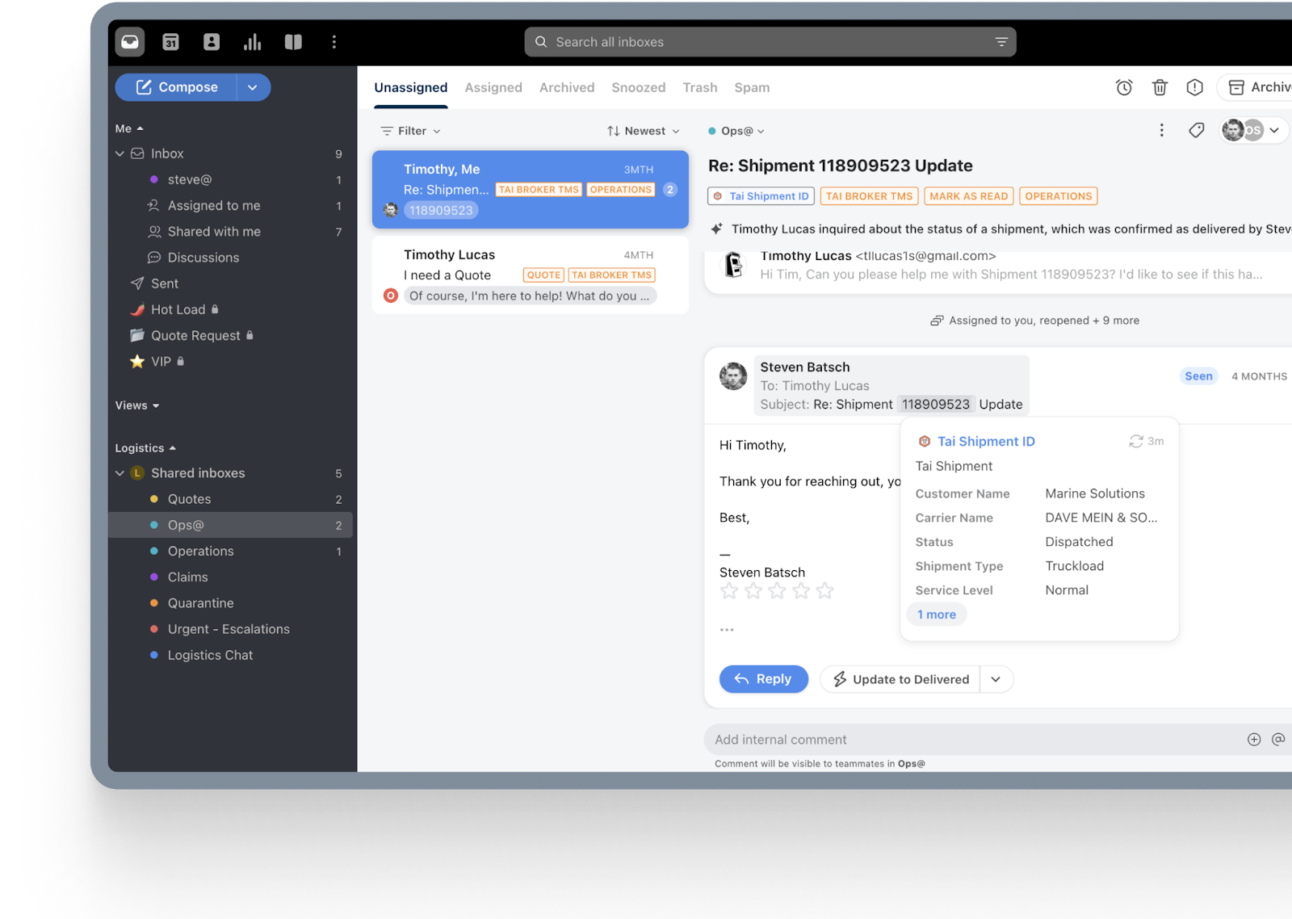The width and height of the screenshot is (1292, 919).
Task: Click the add attachment plus icon in comment
Action: [x=1254, y=739]
